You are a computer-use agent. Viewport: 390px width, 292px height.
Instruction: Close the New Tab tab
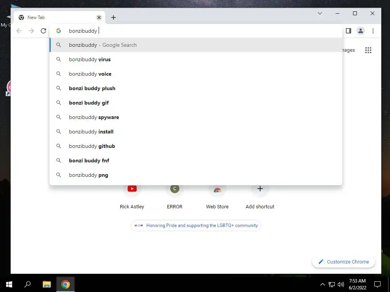[x=99, y=17]
